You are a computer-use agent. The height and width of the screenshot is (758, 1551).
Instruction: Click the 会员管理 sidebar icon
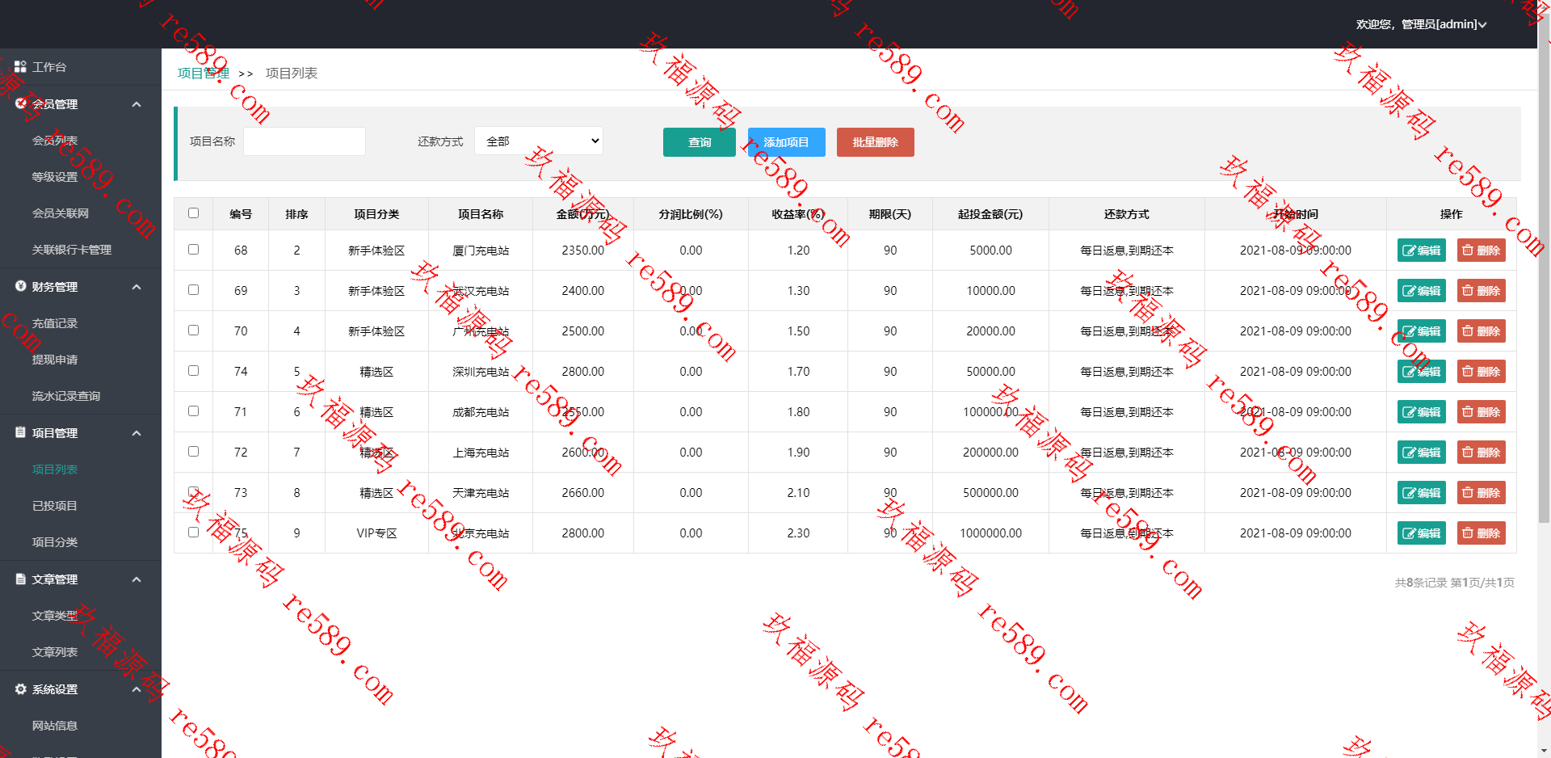pos(20,103)
